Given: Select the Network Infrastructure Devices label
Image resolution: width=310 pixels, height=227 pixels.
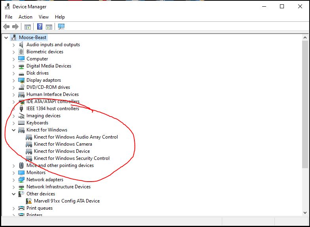Looking at the screenshot, I should pos(59,187).
